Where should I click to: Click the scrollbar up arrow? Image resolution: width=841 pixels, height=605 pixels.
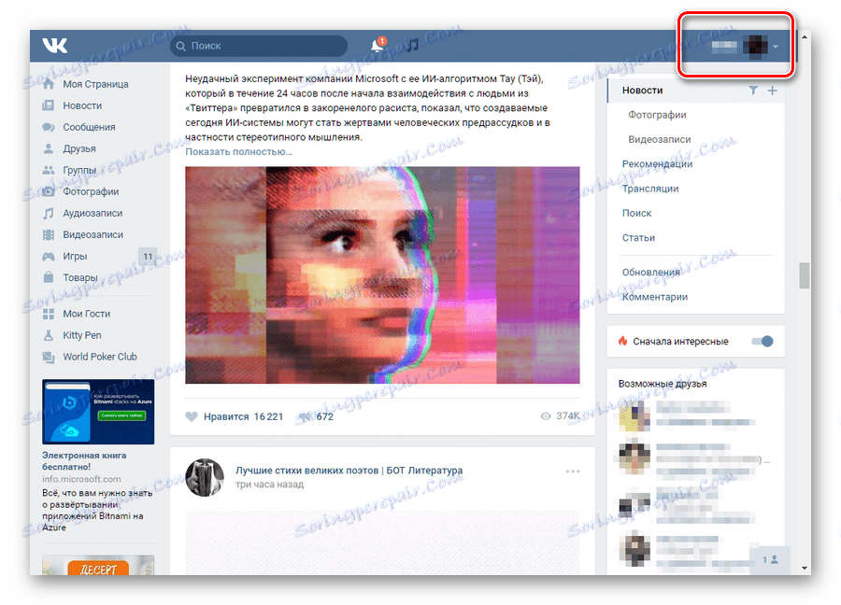[x=804, y=37]
